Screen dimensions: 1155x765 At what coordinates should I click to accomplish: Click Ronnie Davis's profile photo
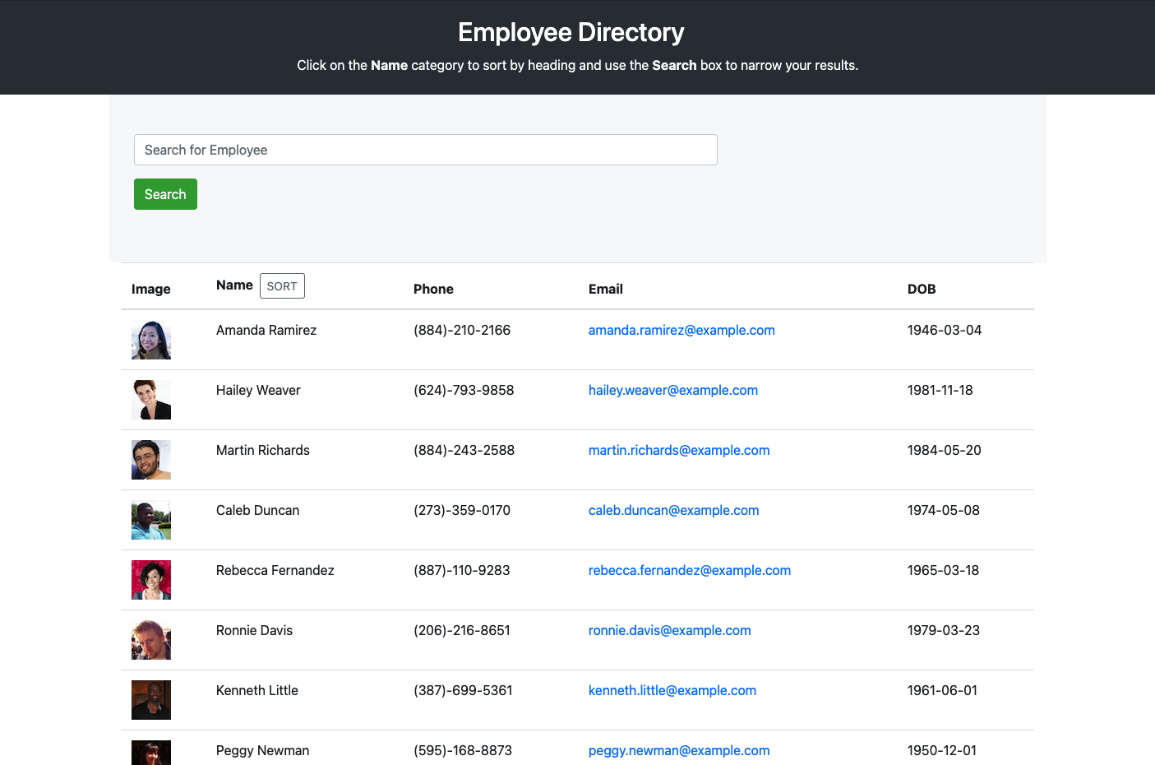coord(151,640)
